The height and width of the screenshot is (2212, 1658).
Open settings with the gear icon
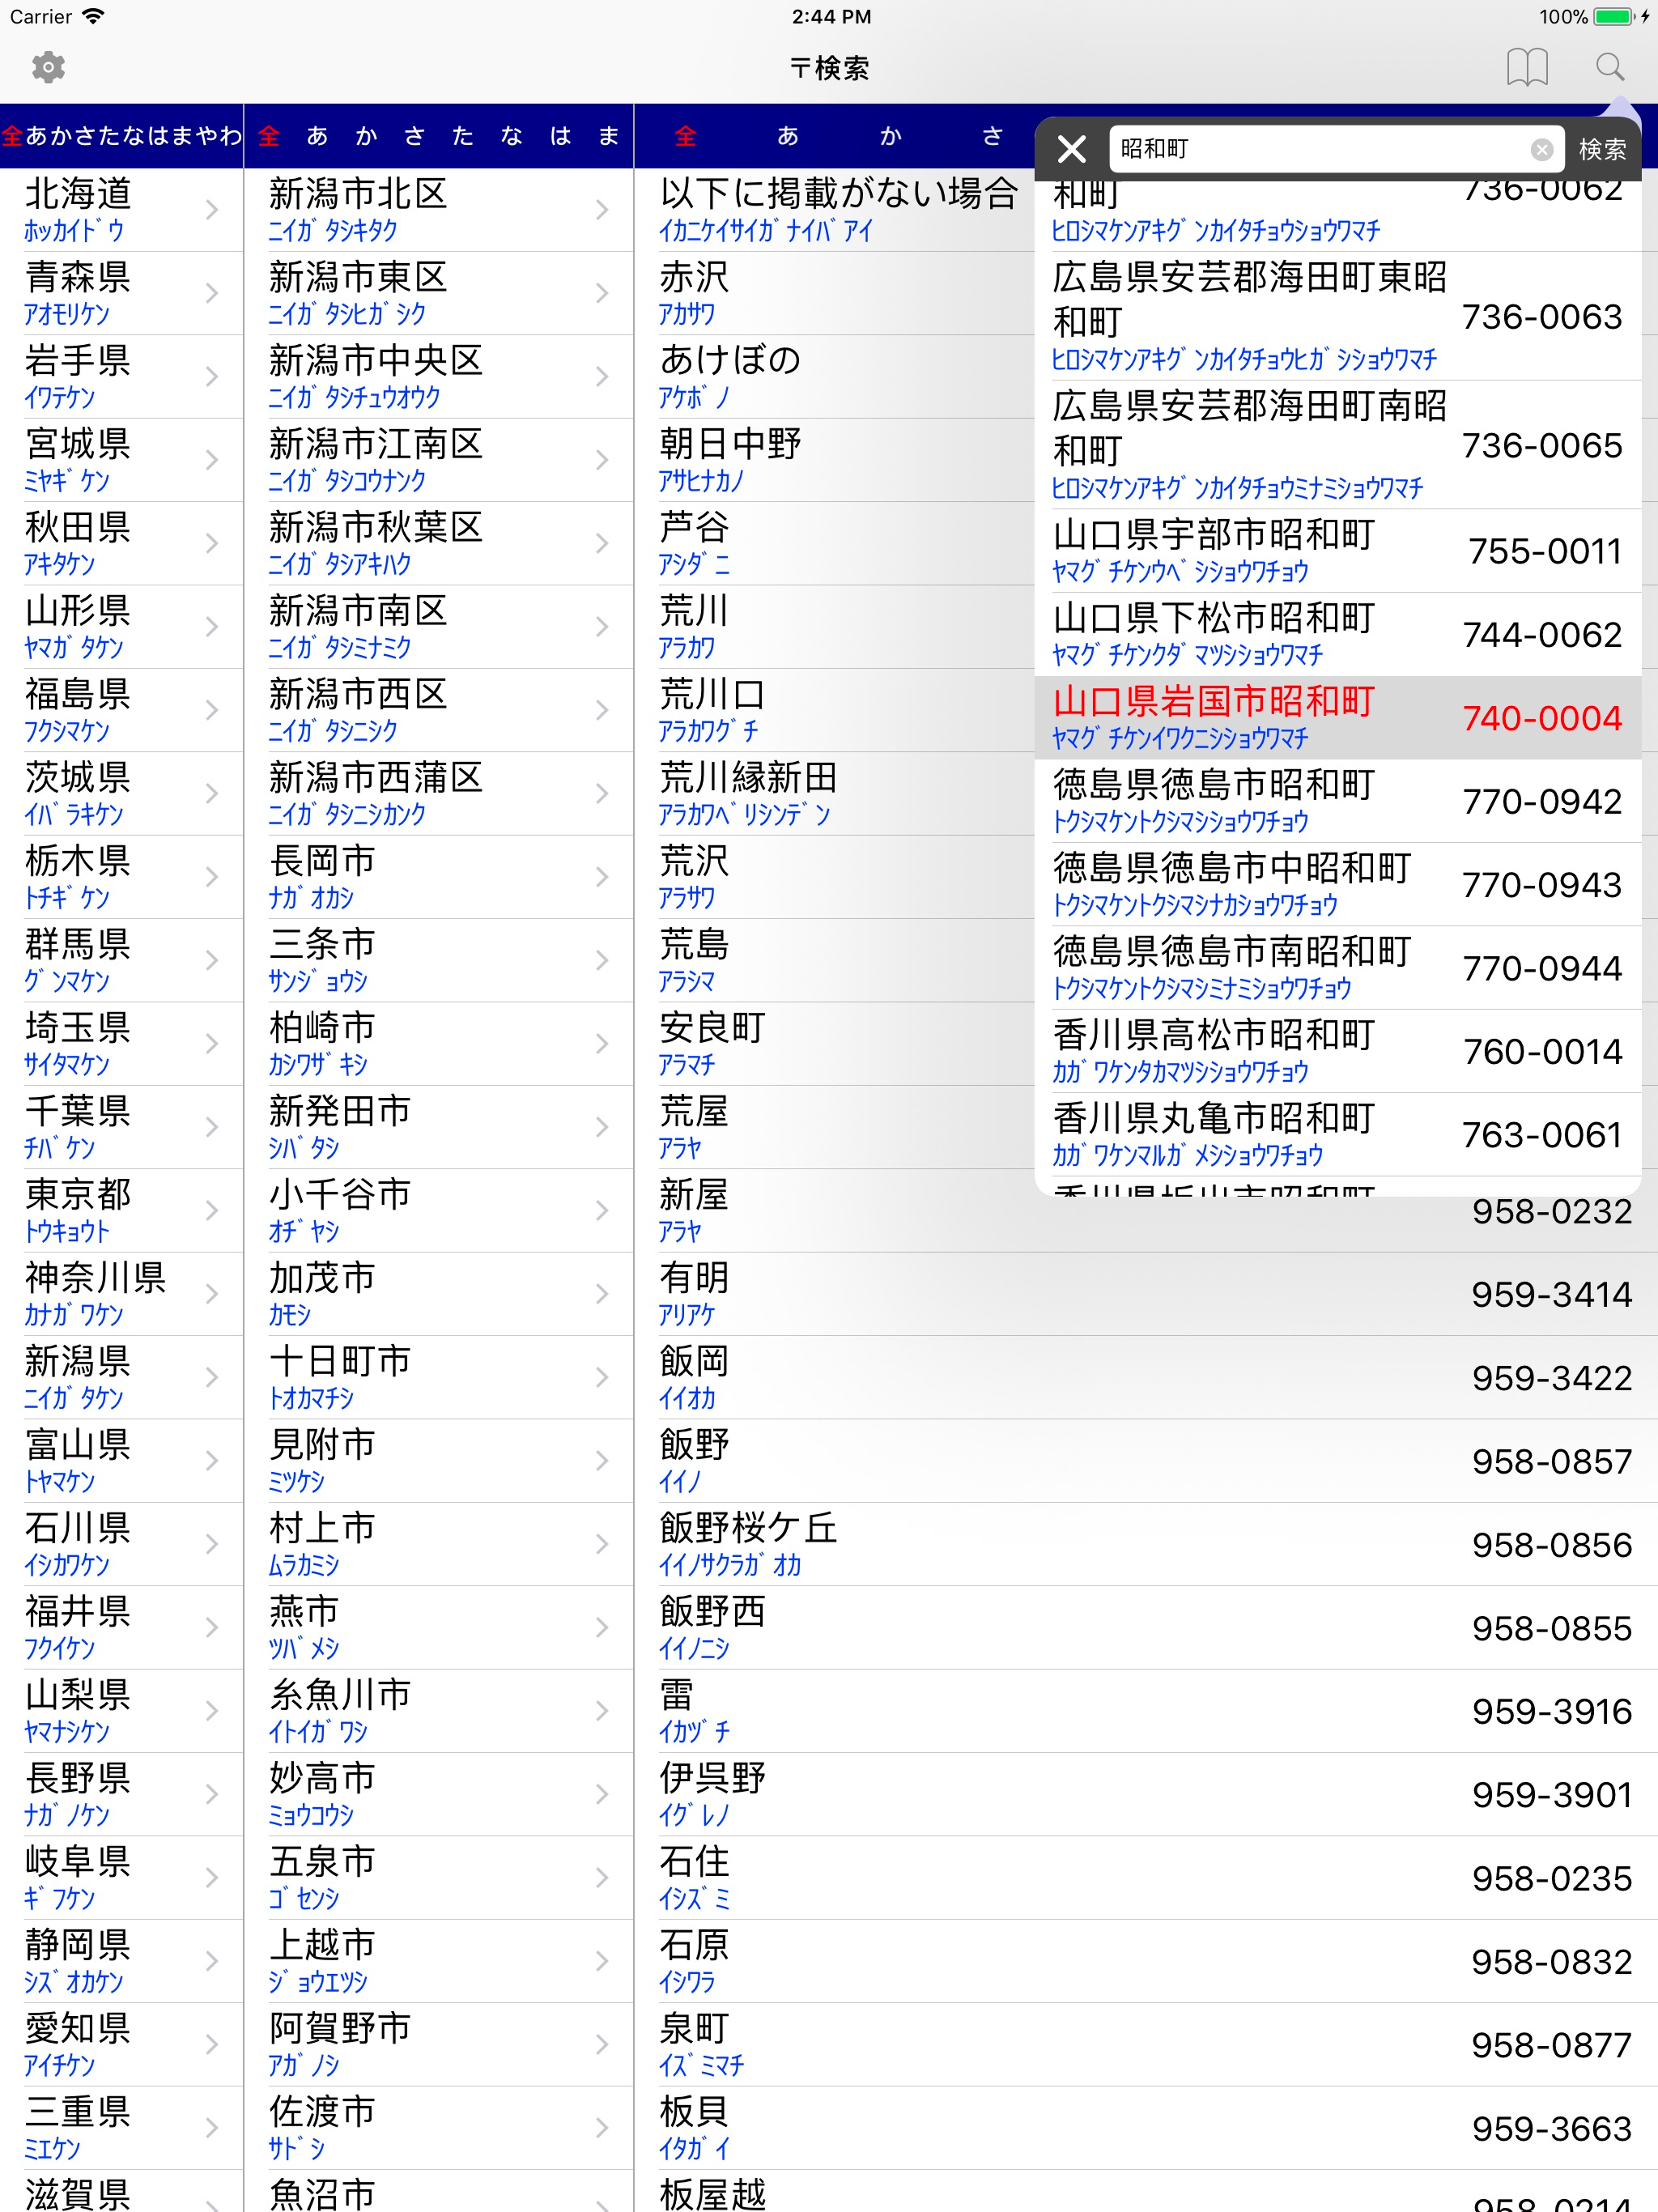coord(48,67)
